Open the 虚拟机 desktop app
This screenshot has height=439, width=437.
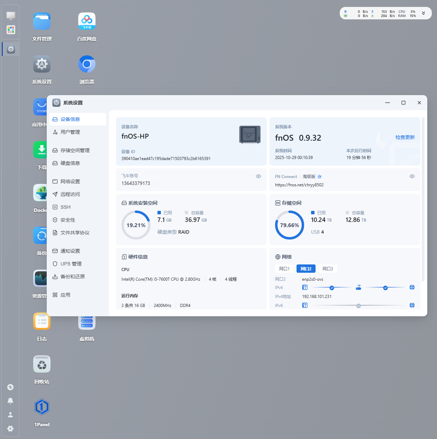coord(87,323)
